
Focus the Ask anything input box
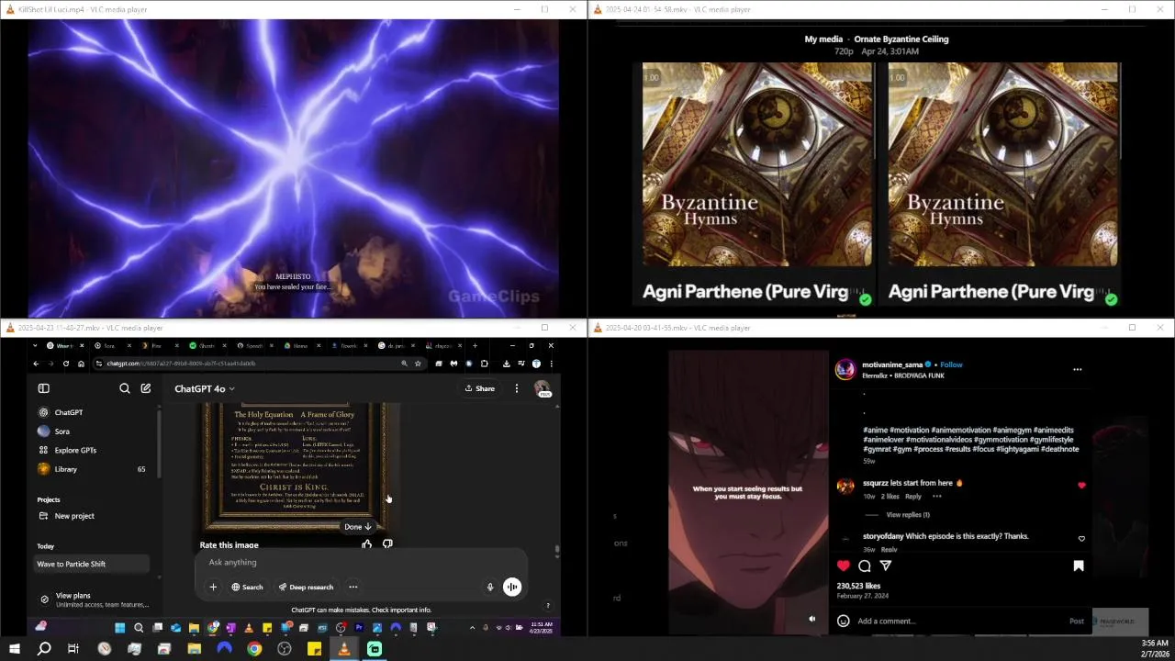pyautogui.click(x=360, y=562)
